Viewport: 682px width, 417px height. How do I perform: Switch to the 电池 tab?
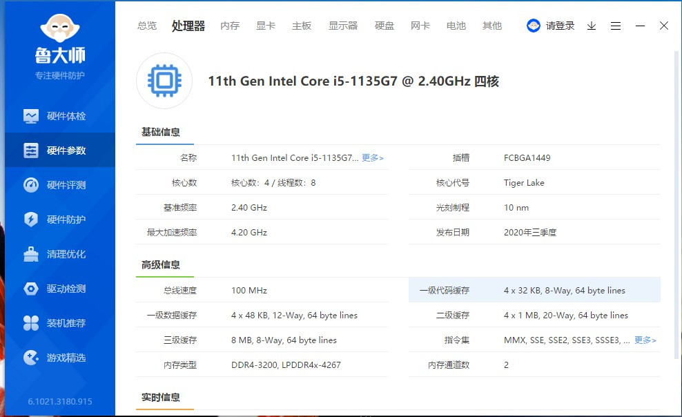tap(456, 26)
